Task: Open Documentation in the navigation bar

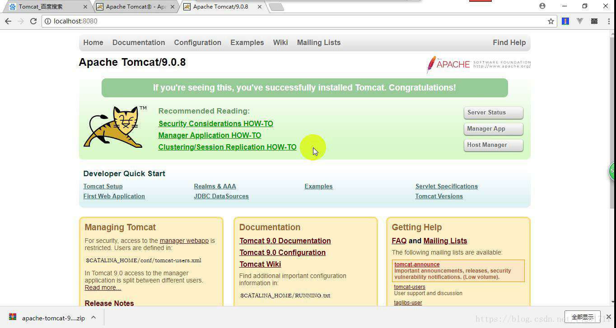Action: click(x=139, y=42)
